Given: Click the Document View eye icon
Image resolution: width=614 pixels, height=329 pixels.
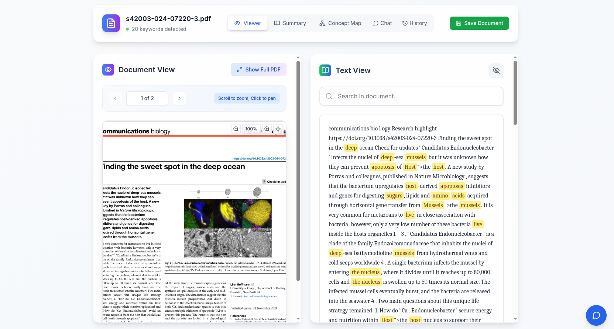Looking at the screenshot, I should 108,70.
